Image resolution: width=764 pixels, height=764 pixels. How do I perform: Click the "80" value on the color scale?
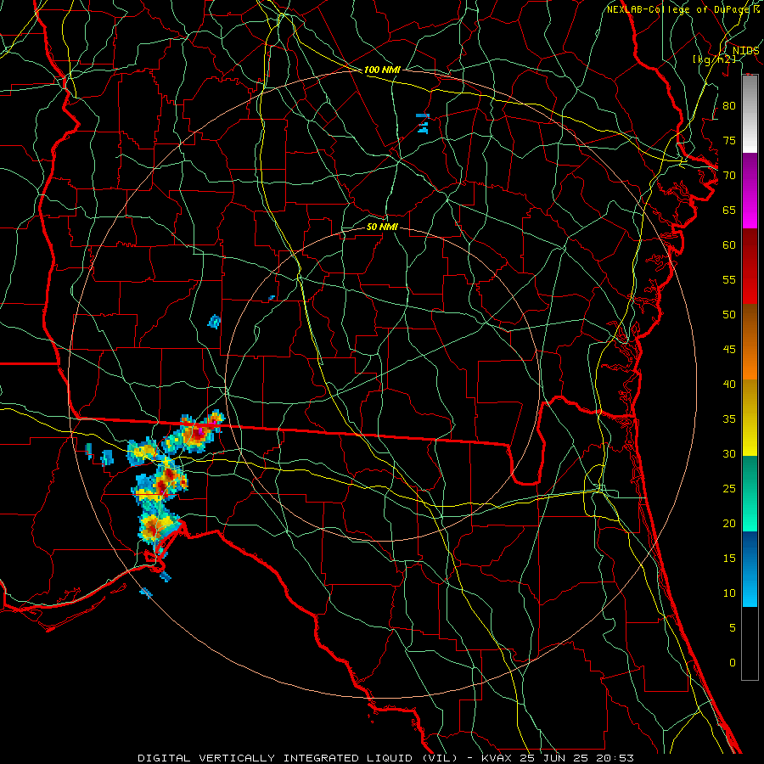point(729,106)
